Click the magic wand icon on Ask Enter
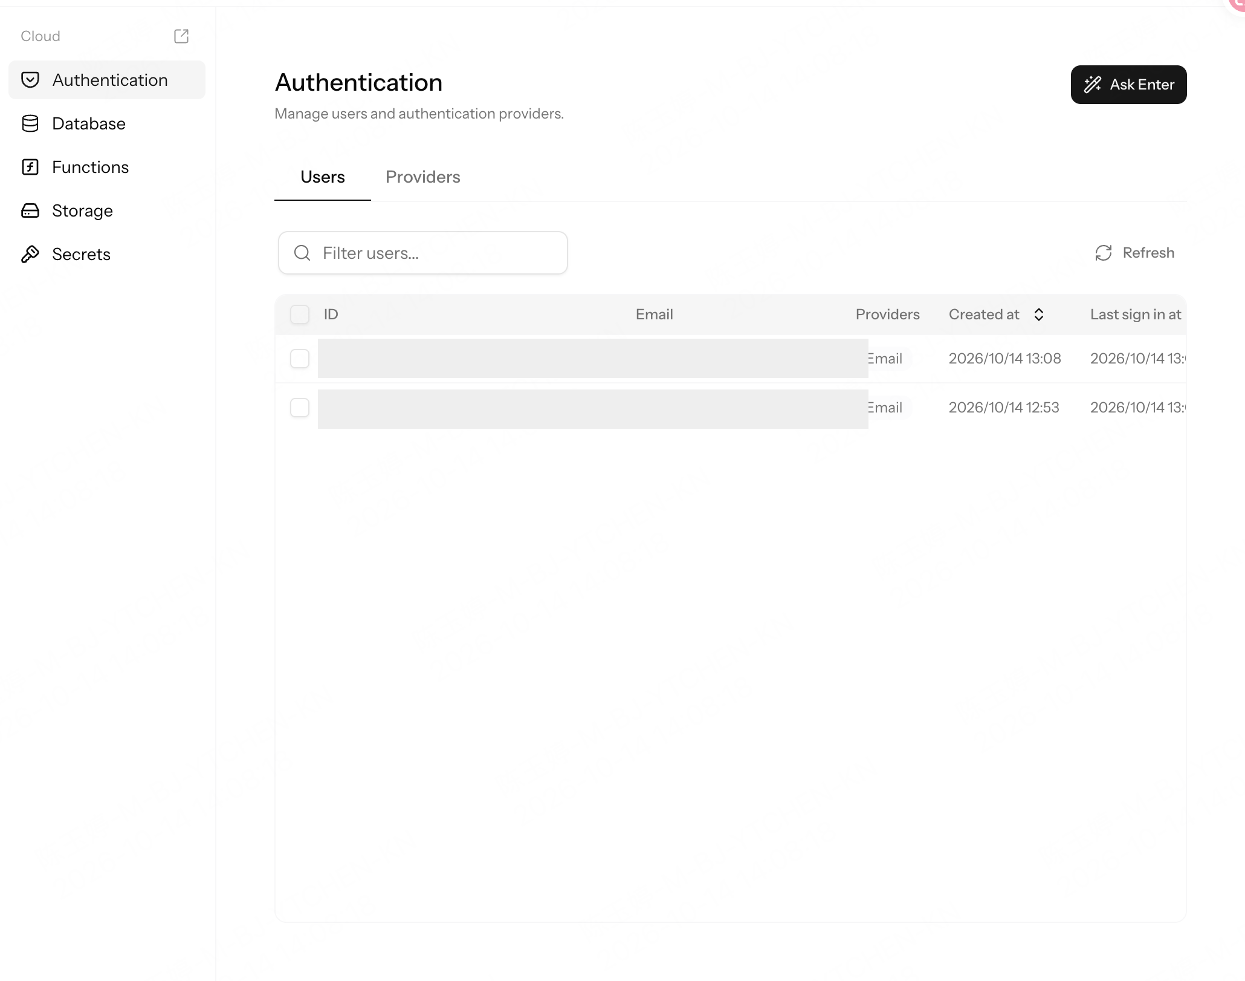The width and height of the screenshot is (1245, 981). [x=1093, y=85]
